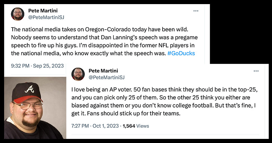Click the 'A' logo on the baseball cap photo
Image resolution: width=272 pixels, height=143 pixels.
click(x=30, y=90)
